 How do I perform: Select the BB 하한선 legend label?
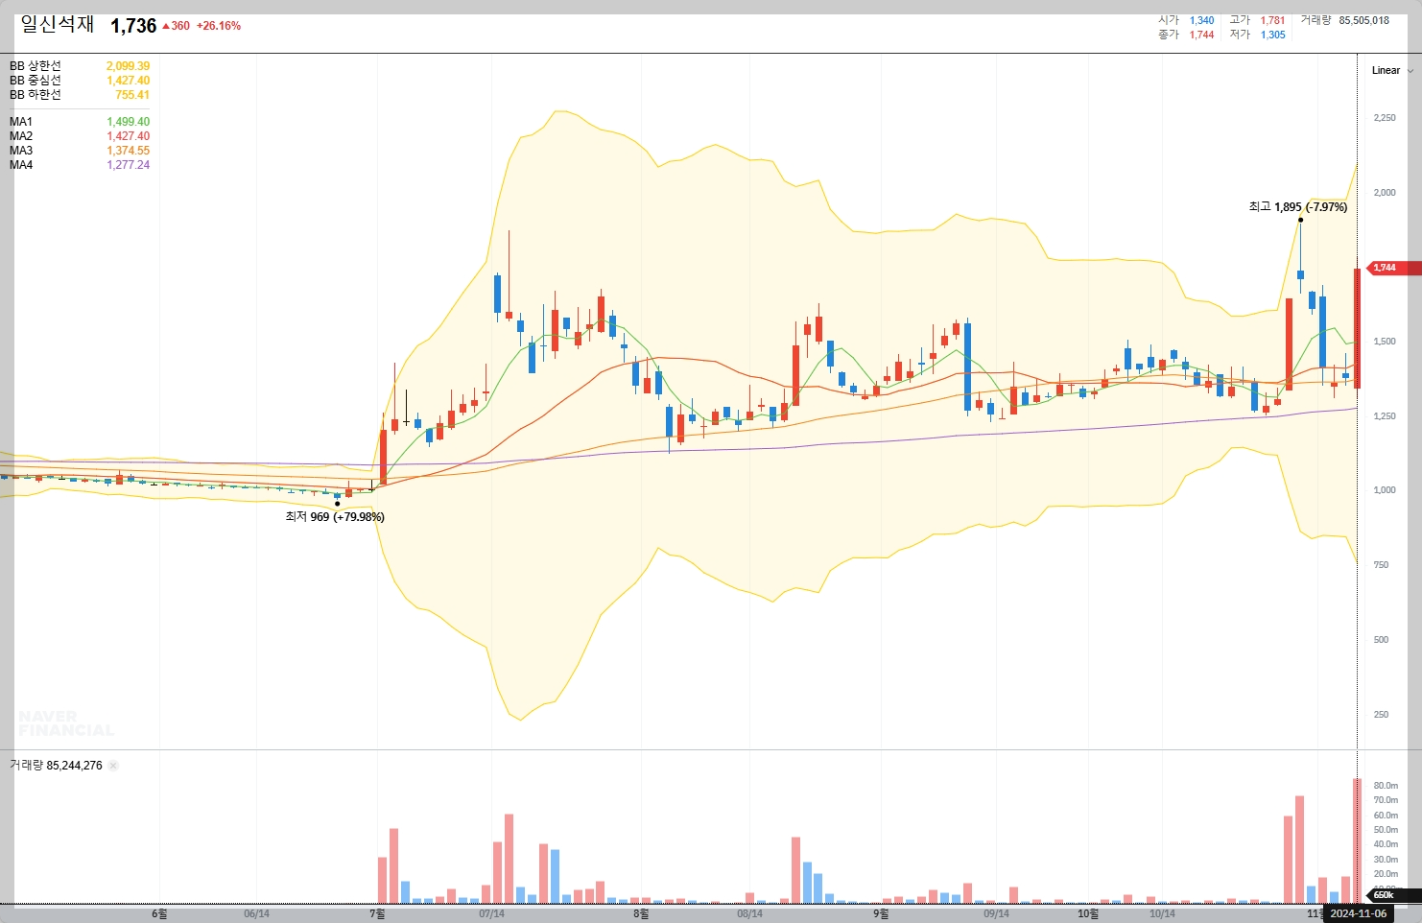(36, 95)
